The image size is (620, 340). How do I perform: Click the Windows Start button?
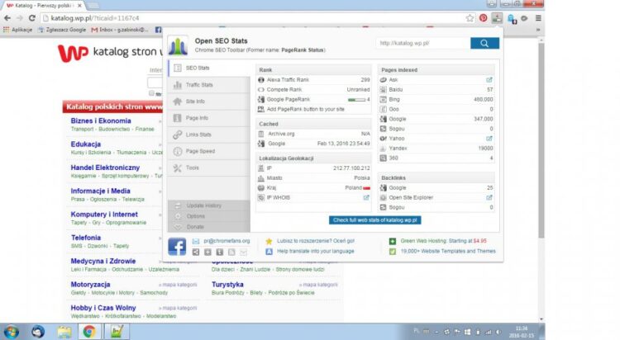click(x=11, y=332)
